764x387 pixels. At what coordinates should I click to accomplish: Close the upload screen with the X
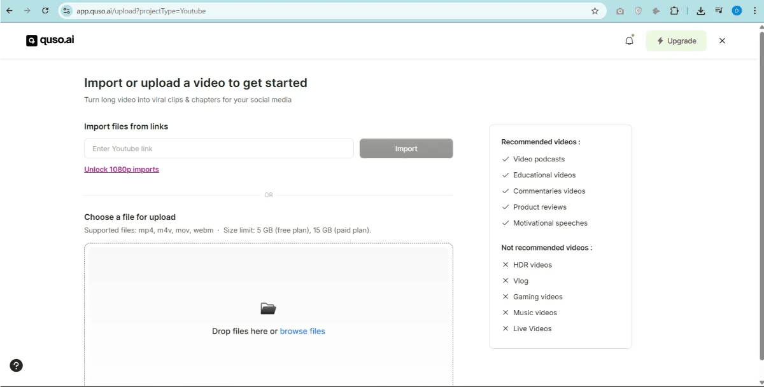pyautogui.click(x=722, y=40)
